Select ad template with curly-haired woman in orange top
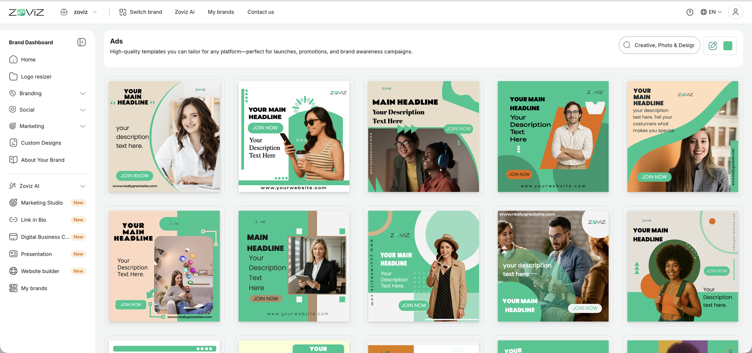The image size is (752, 353). [x=683, y=266]
